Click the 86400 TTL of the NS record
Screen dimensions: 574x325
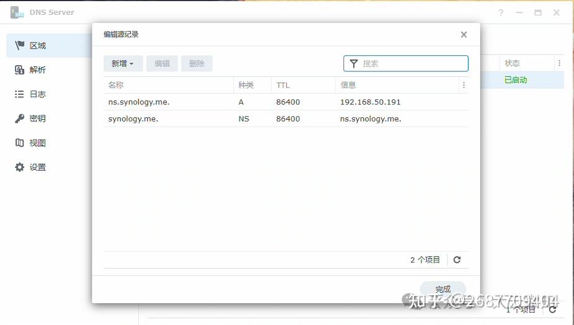coord(288,119)
